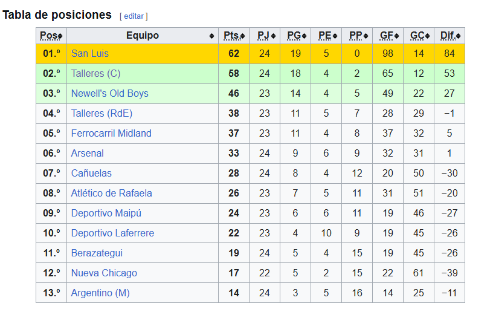Sort table by Pos column arrows
Screen dimensions: 493x309
click(60, 36)
